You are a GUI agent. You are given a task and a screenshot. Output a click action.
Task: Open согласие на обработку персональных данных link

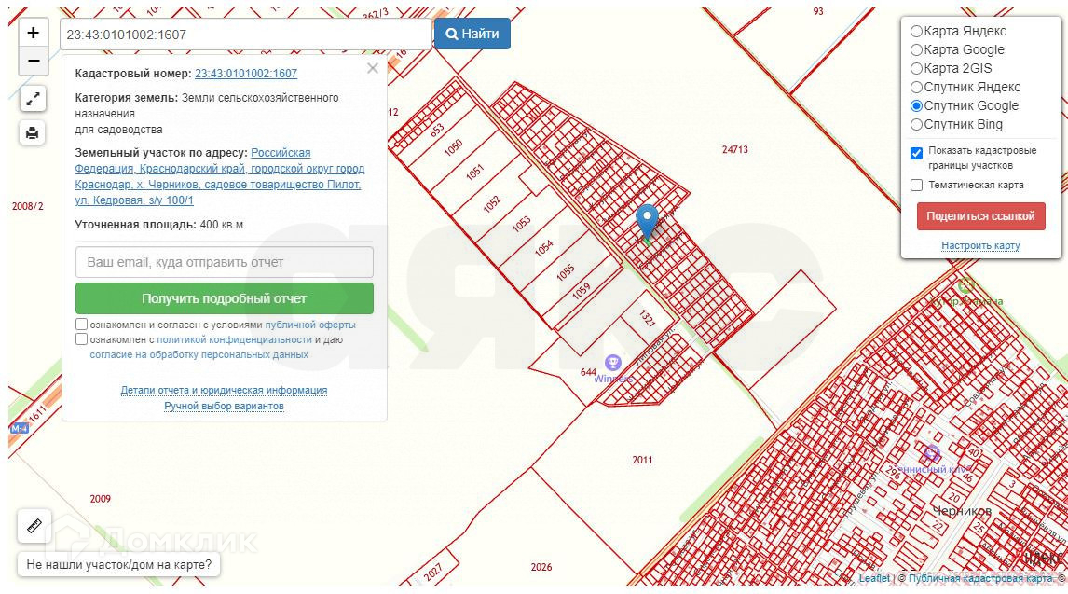click(199, 355)
